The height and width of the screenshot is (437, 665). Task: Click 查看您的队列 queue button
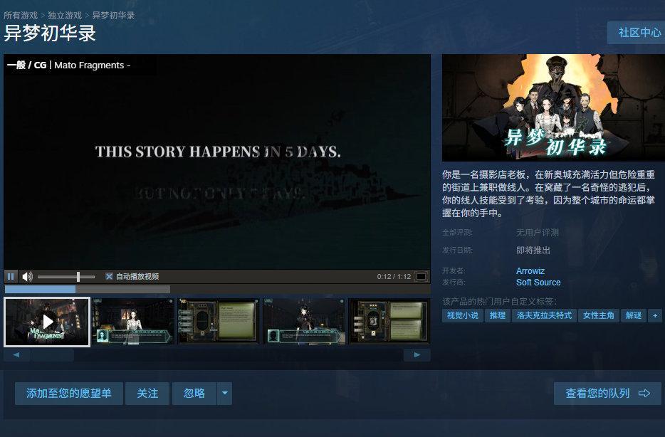pos(607,394)
